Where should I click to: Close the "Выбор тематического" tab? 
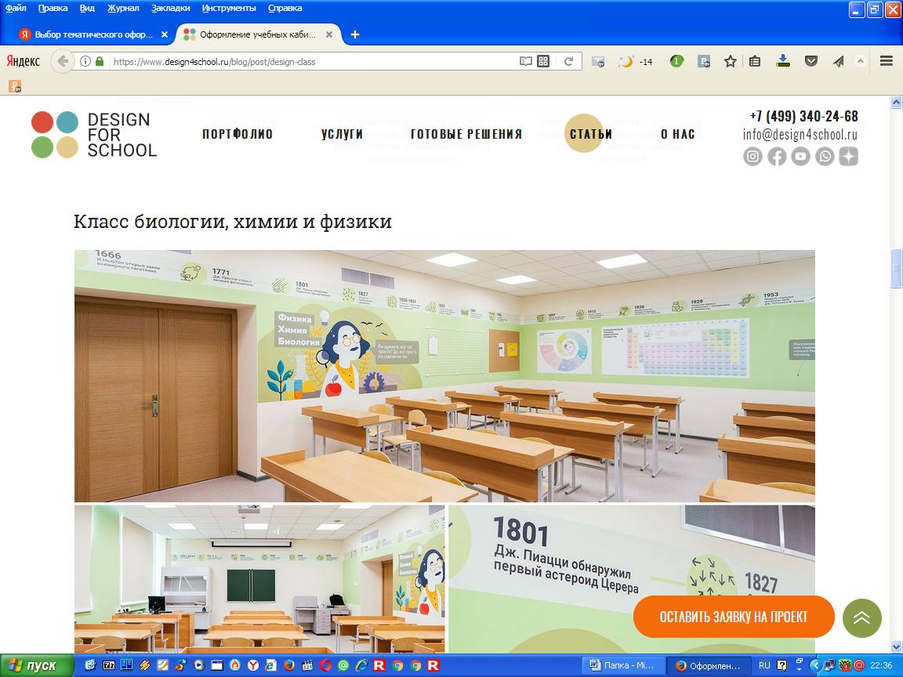(164, 34)
